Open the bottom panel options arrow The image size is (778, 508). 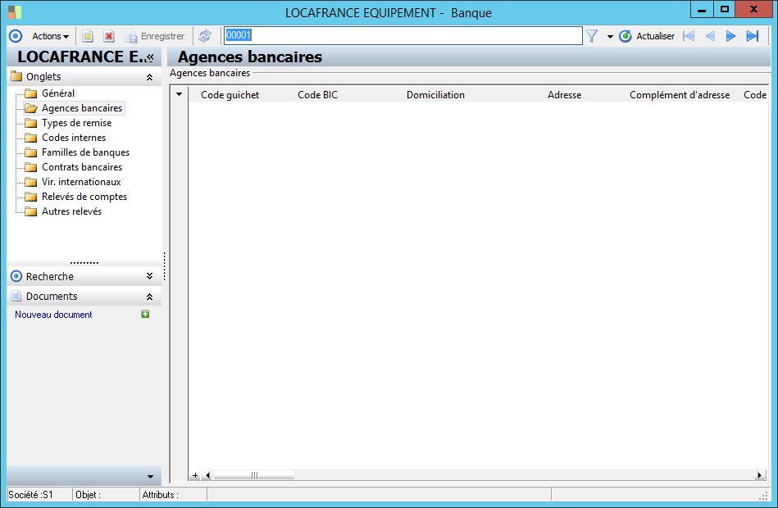click(150, 477)
